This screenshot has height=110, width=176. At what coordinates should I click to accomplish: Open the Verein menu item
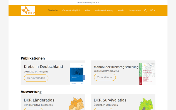point(121,10)
